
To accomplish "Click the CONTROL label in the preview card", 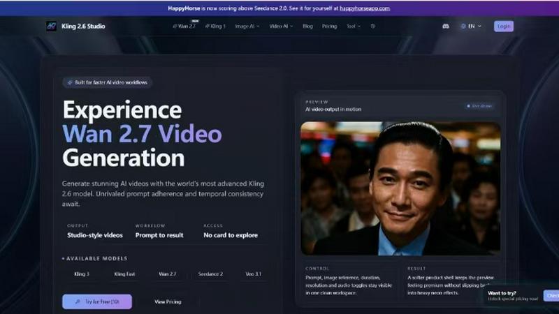I will (317, 269).
